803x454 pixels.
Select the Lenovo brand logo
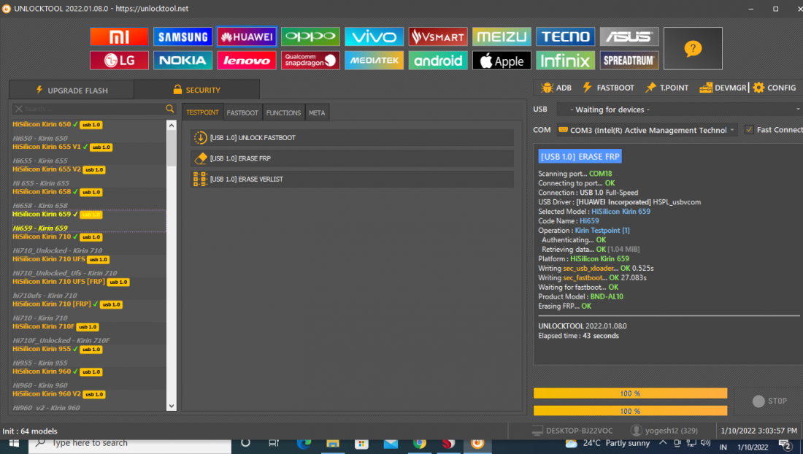(247, 61)
